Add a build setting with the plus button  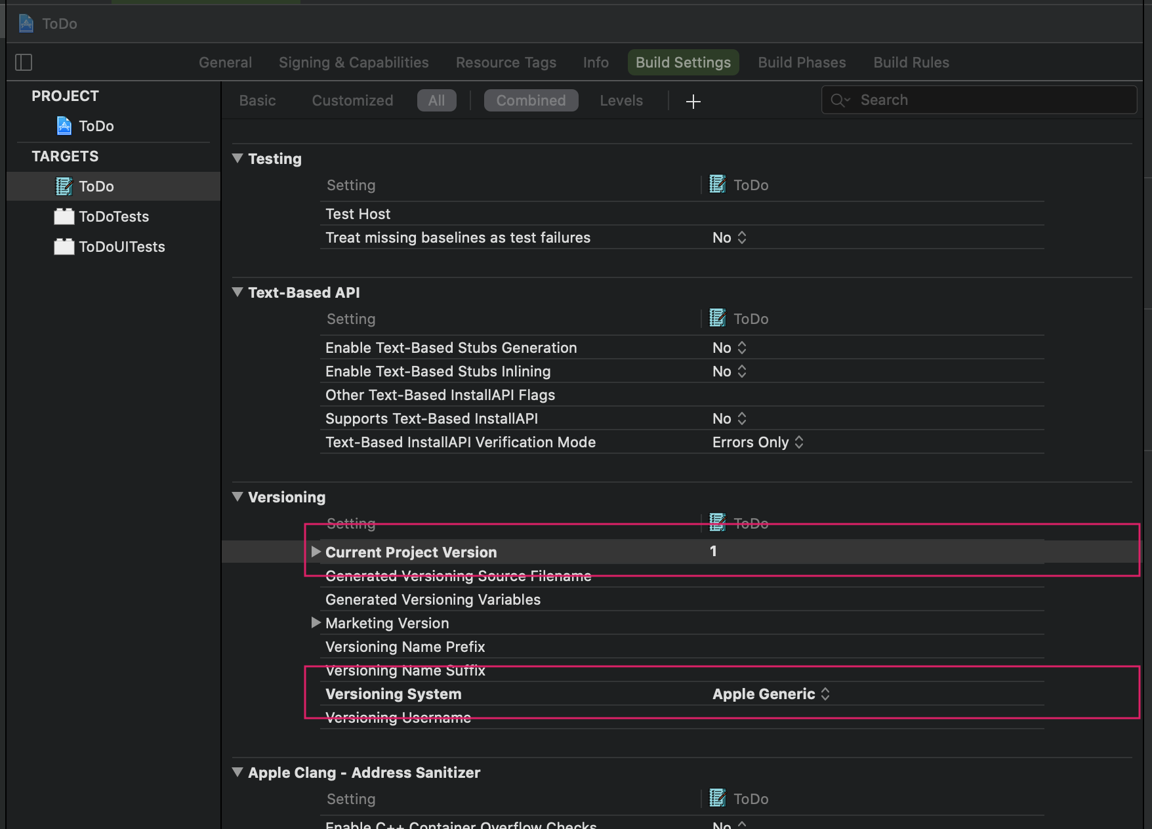click(693, 101)
